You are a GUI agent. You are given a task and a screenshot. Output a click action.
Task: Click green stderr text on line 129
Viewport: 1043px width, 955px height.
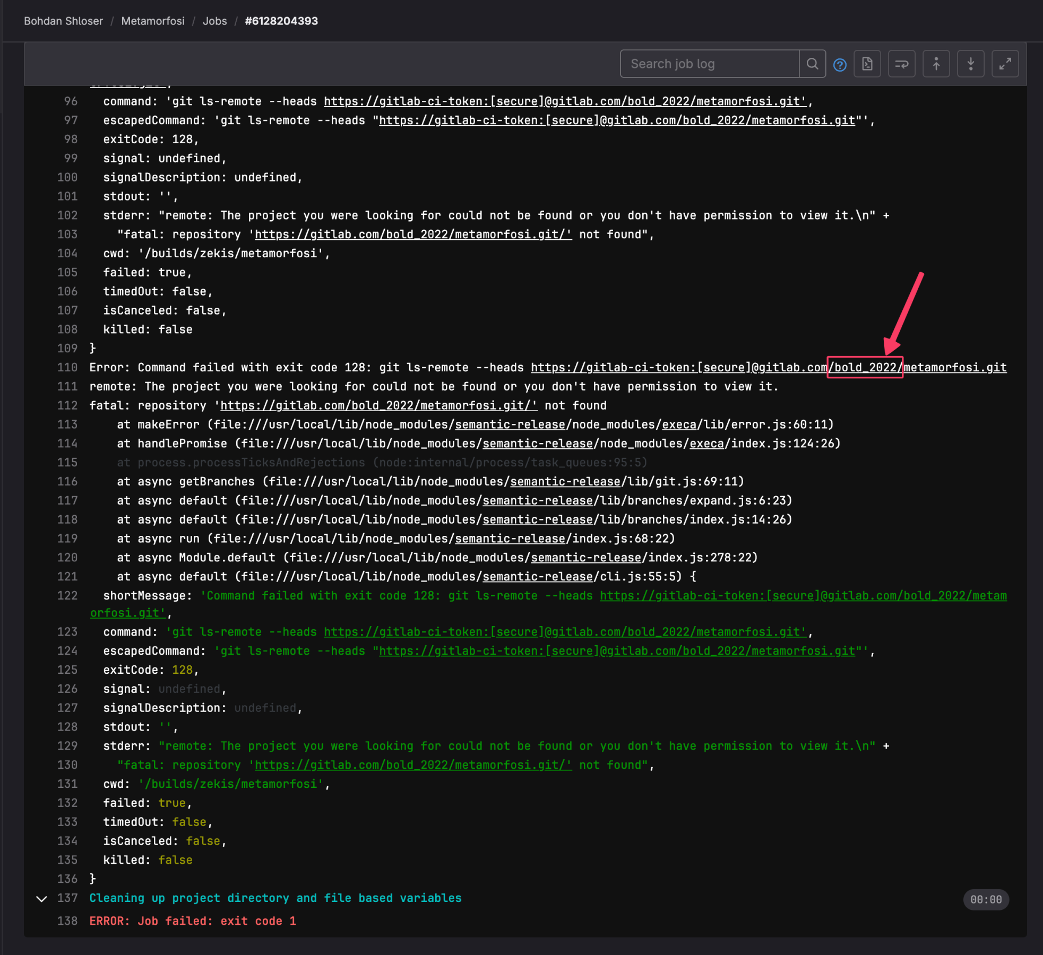517,746
